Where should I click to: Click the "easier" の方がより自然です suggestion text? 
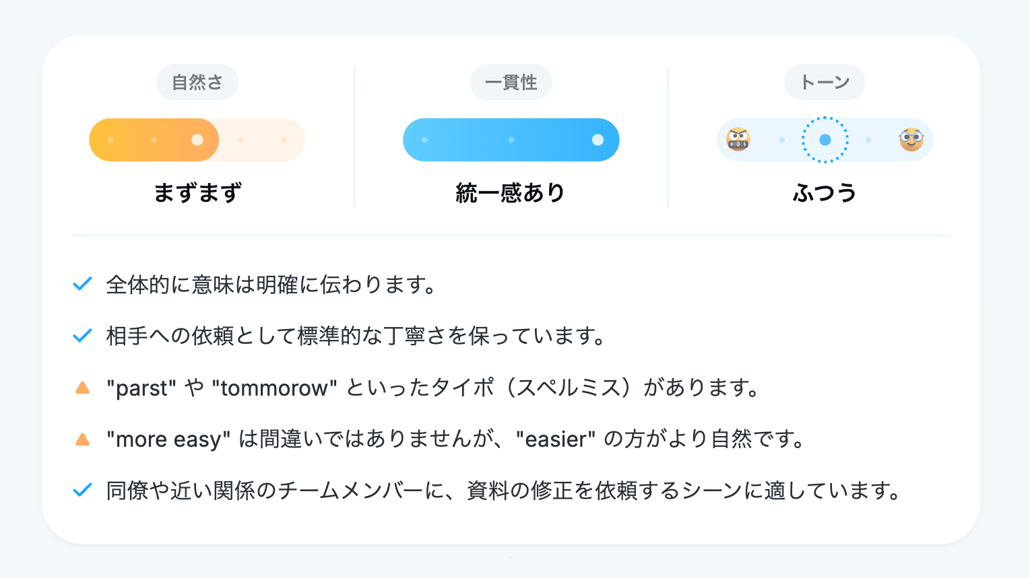click(660, 439)
